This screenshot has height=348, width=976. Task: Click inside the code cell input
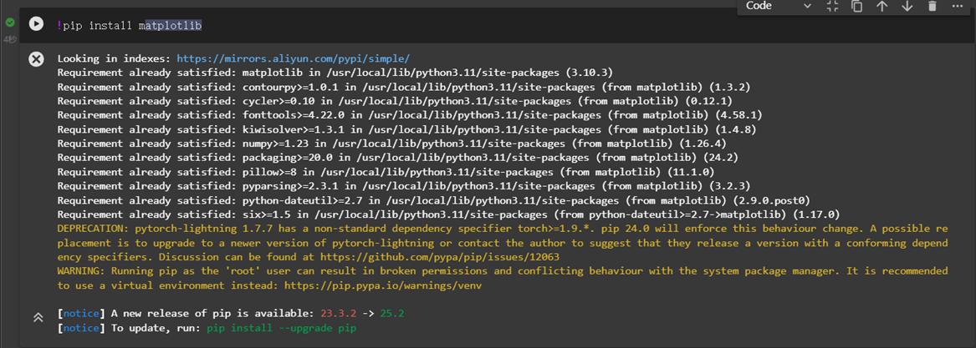[x=498, y=26]
